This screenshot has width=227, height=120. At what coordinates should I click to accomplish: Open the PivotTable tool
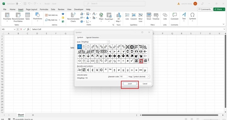click(7, 17)
